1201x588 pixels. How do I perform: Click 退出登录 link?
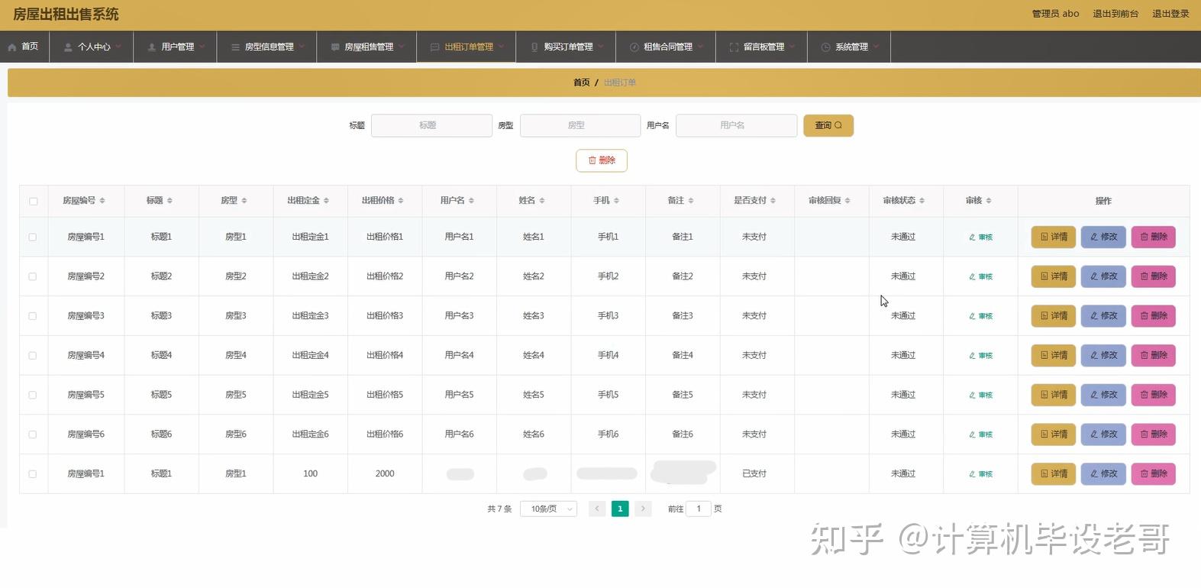pyautogui.click(x=1170, y=14)
